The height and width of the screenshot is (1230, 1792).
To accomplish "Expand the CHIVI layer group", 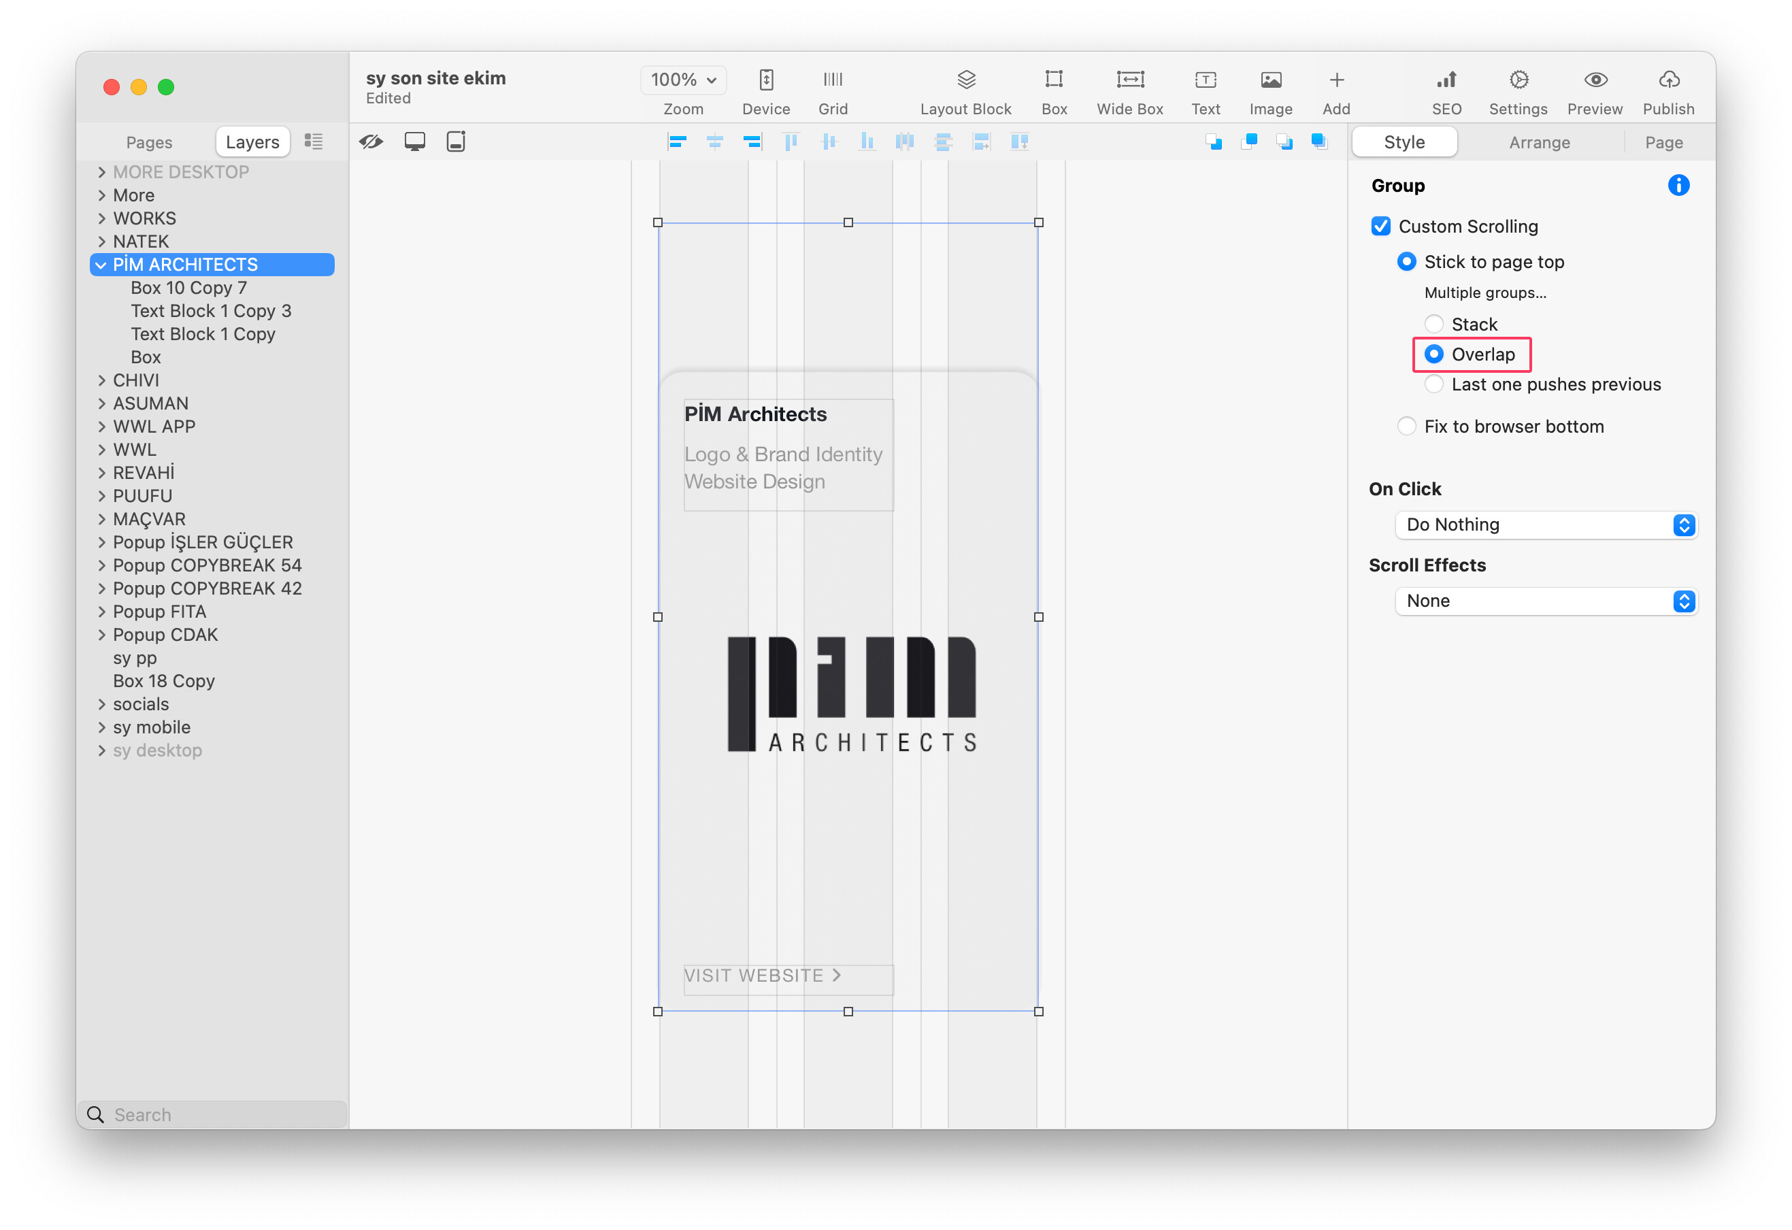I will pos(101,380).
